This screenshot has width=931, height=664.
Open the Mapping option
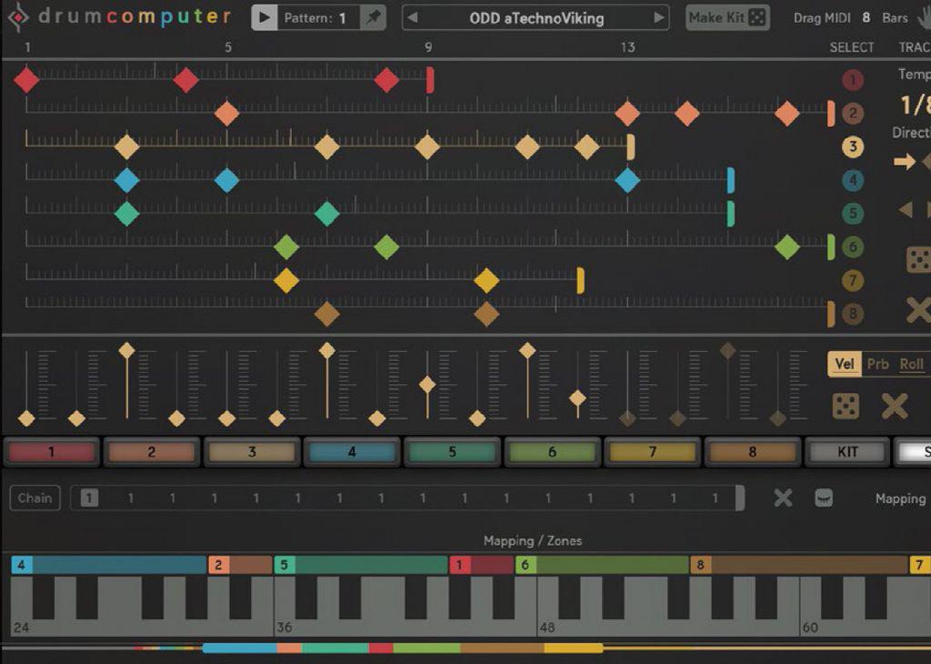point(900,498)
